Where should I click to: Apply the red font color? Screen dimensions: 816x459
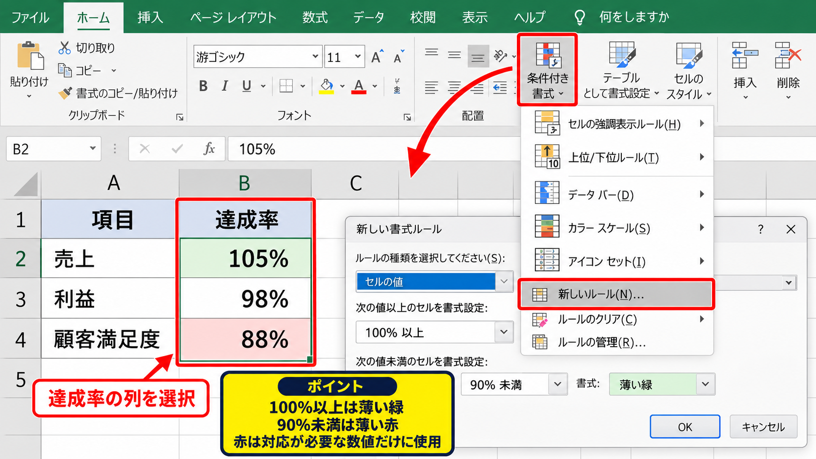pyautogui.click(x=359, y=86)
